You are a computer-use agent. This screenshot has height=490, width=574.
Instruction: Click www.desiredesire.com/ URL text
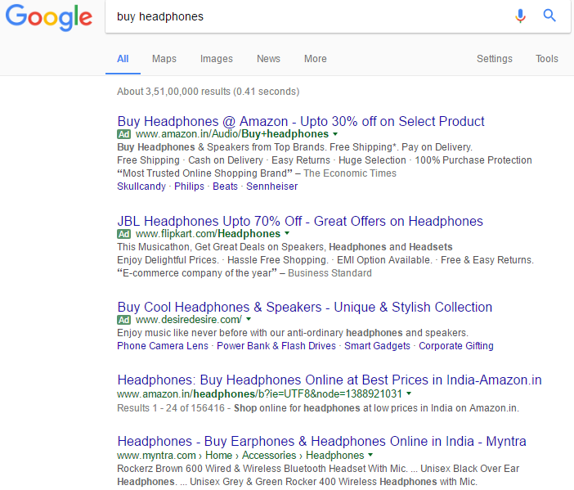tap(189, 320)
